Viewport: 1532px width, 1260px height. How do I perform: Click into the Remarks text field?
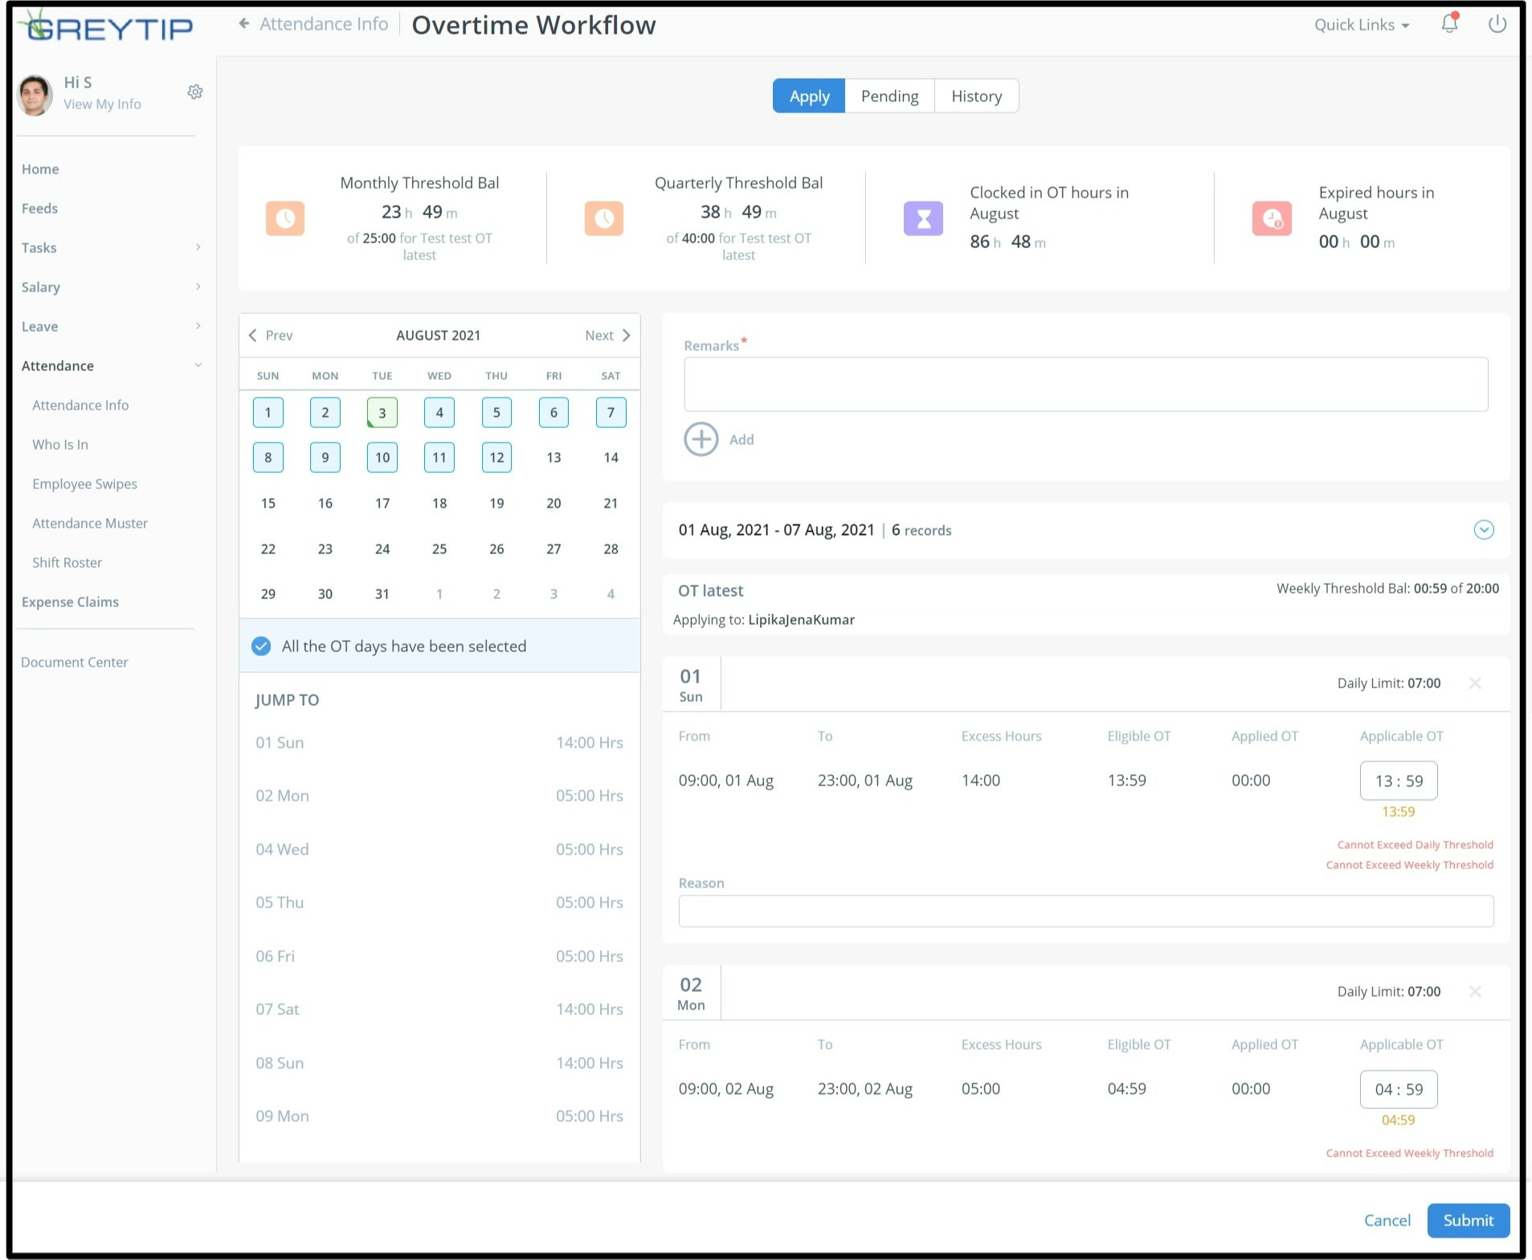(x=1085, y=384)
